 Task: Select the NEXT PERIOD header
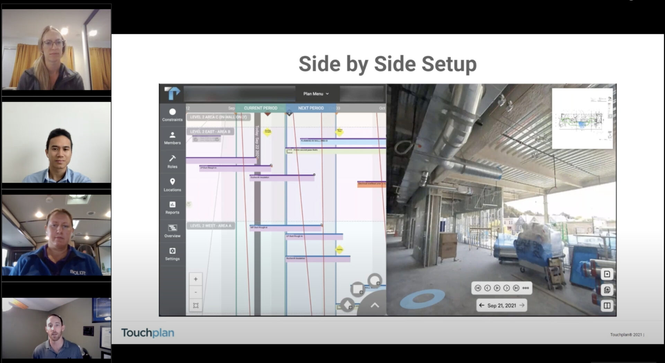pyautogui.click(x=311, y=108)
